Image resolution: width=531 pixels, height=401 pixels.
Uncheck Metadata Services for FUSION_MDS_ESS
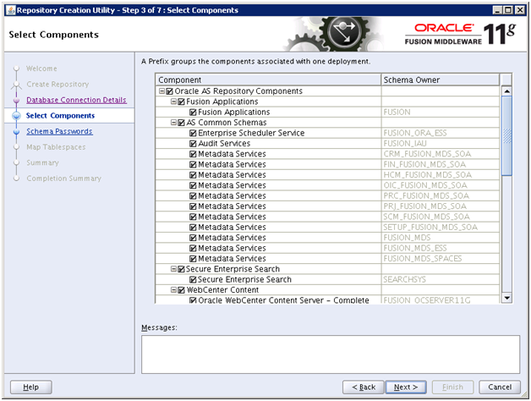point(193,249)
